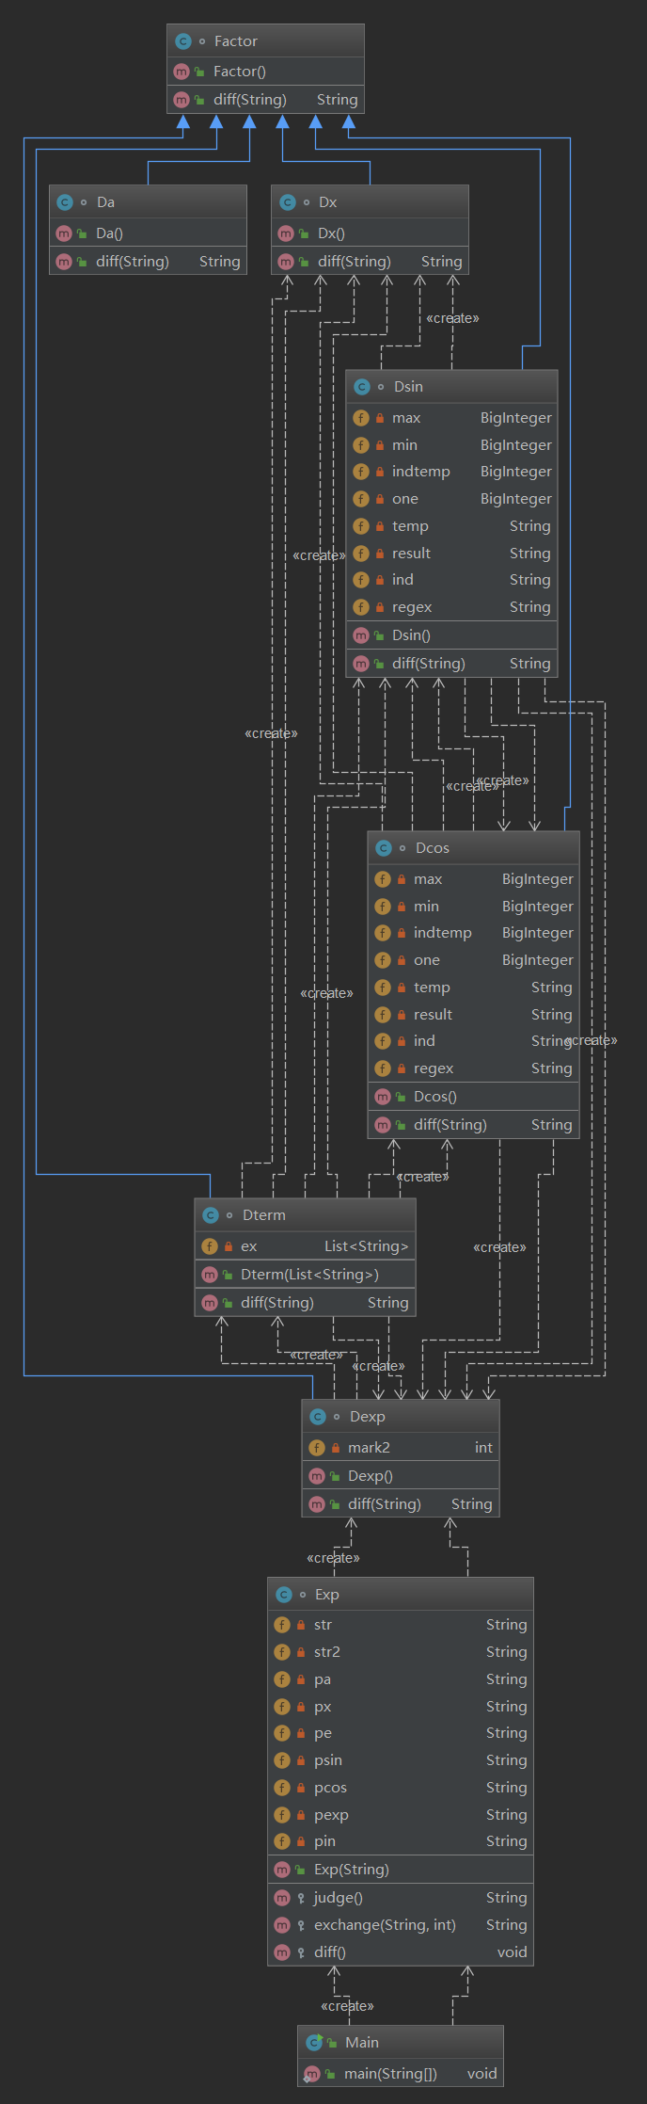Click the method icon beside Da()

click(64, 233)
